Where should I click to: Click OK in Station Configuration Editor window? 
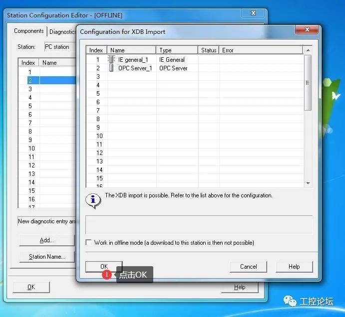pos(31,287)
